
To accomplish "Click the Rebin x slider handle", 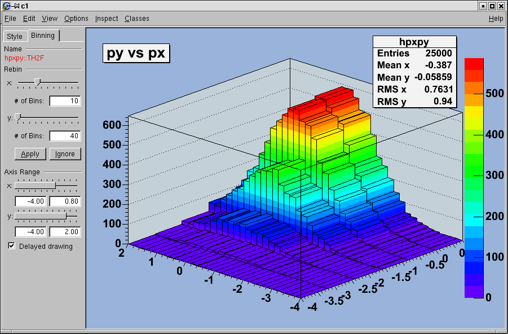I will point(37,82).
